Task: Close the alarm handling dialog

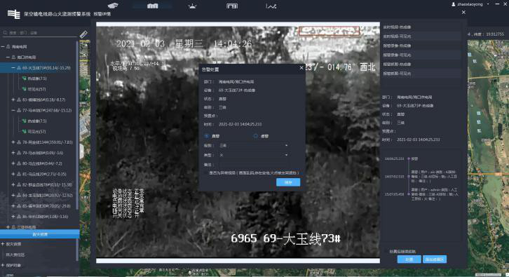Action: point(301,67)
